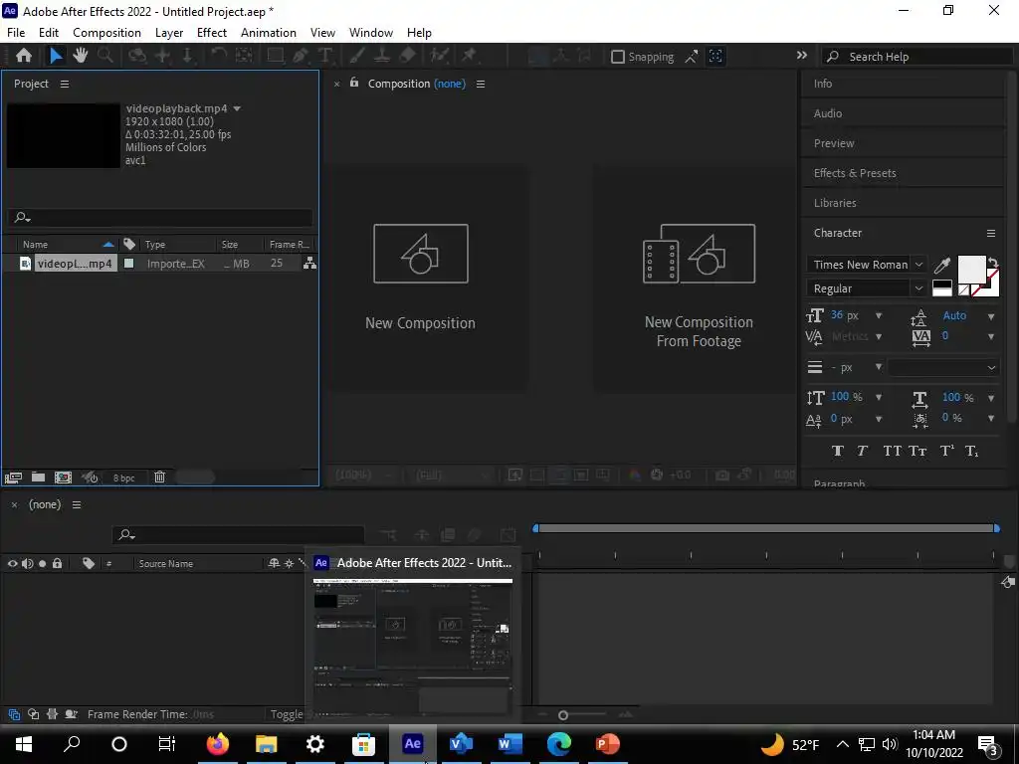Image resolution: width=1019 pixels, height=764 pixels.
Task: Select the Clone Stamp tool
Action: pos(382,56)
